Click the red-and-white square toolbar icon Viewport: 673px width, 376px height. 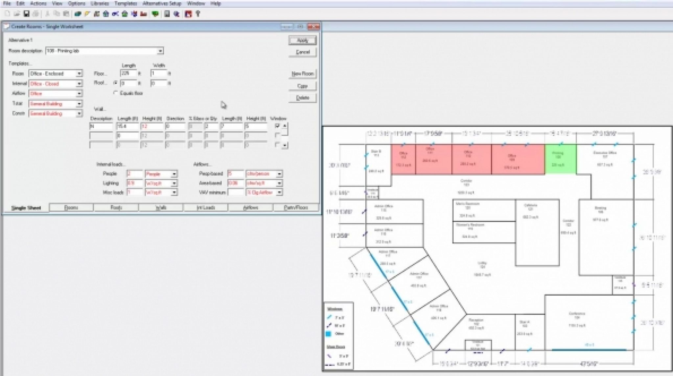click(188, 14)
